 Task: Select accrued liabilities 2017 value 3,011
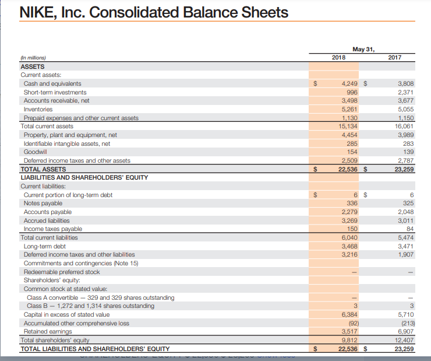406,220
